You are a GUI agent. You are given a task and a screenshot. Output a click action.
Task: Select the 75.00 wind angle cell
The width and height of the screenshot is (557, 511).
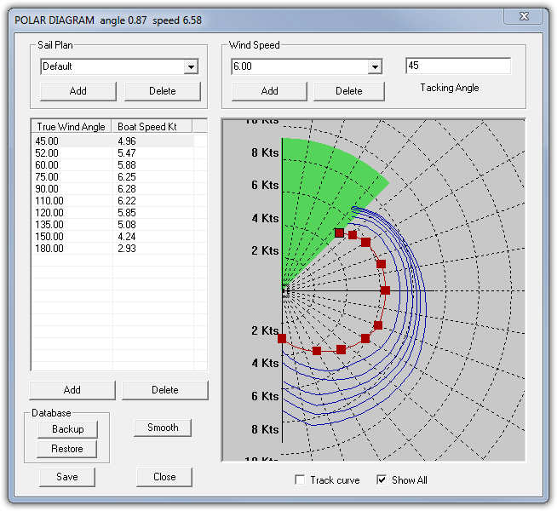[x=47, y=177]
